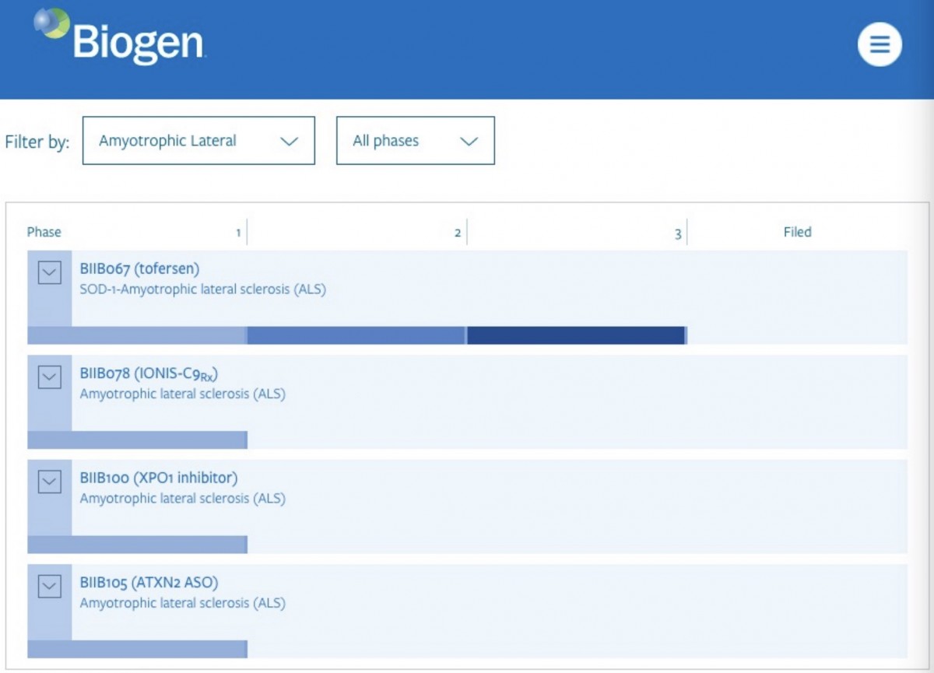
Task: Click the Biogen logo
Action: [x=119, y=37]
